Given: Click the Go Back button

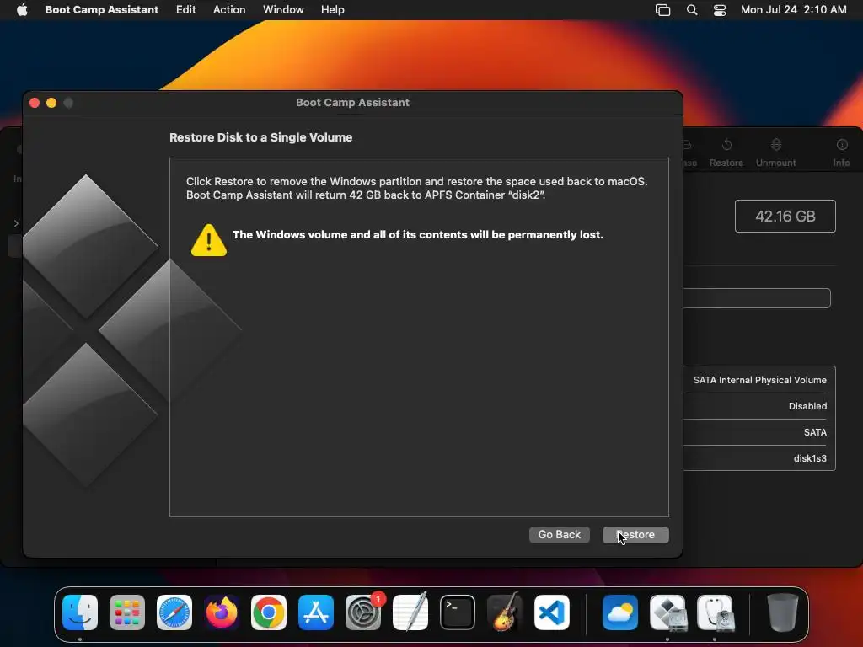Looking at the screenshot, I should click(x=560, y=535).
